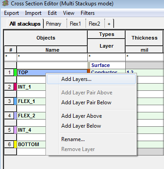Open the Filters menu

click(x=87, y=13)
